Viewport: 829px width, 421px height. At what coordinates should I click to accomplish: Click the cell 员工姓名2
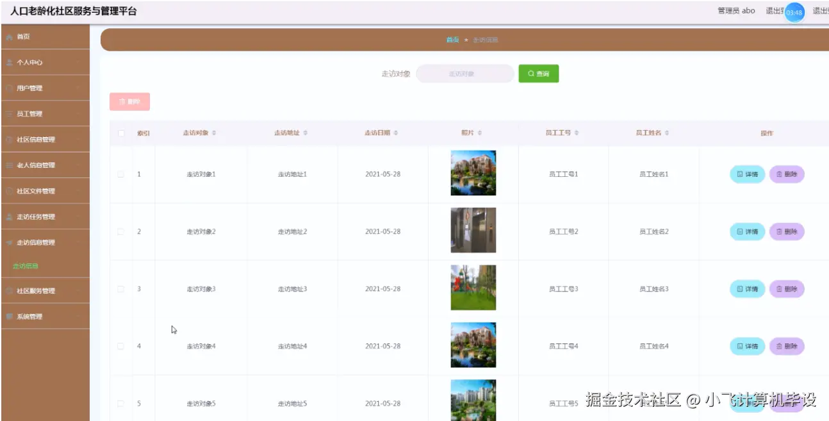coord(653,232)
